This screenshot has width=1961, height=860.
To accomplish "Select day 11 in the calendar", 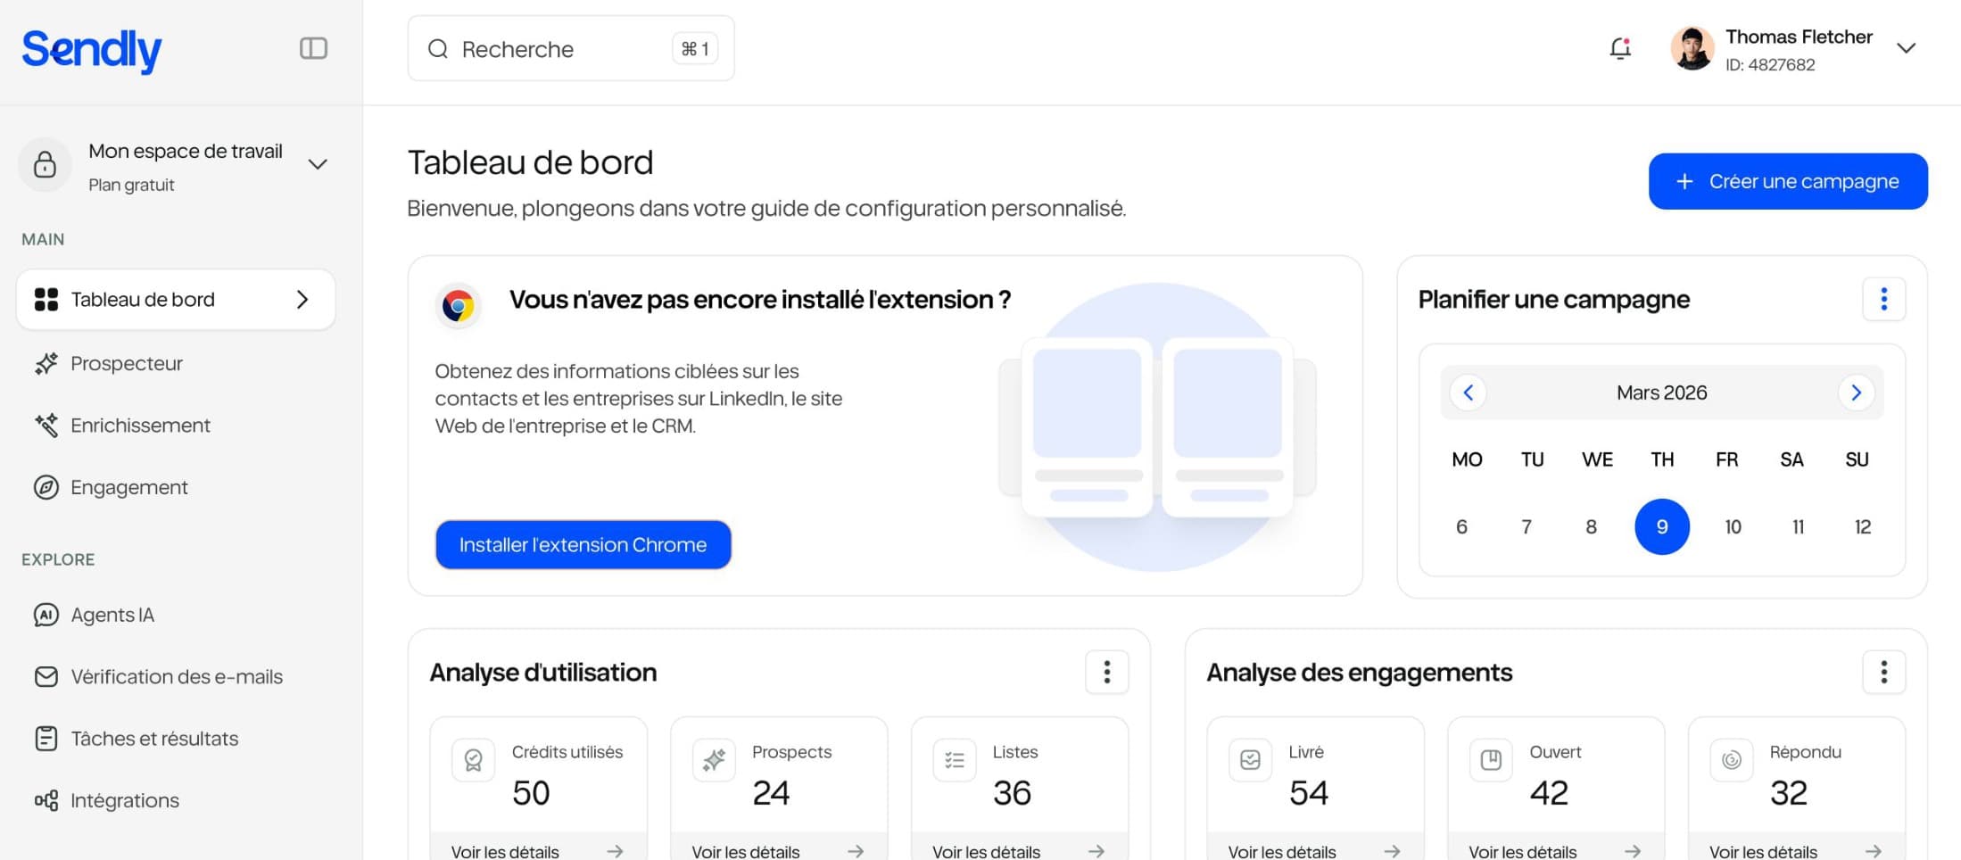I will pos(1798,526).
